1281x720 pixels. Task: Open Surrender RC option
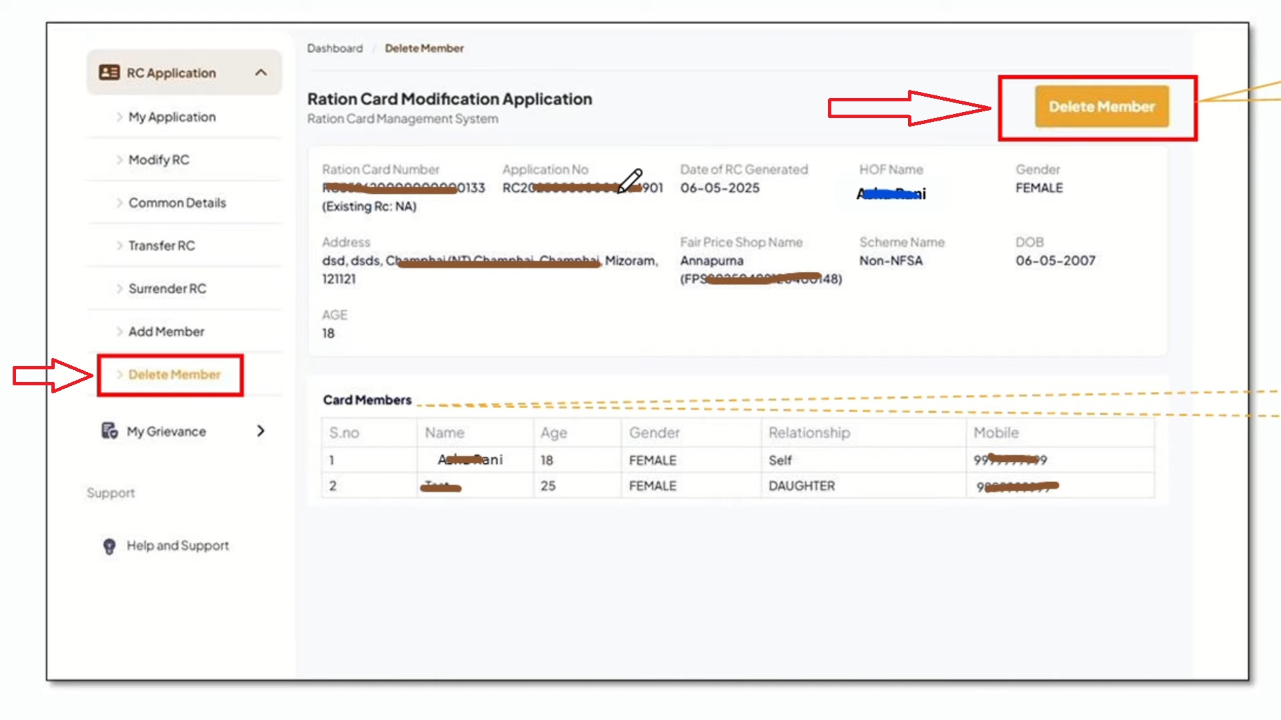[x=167, y=289]
